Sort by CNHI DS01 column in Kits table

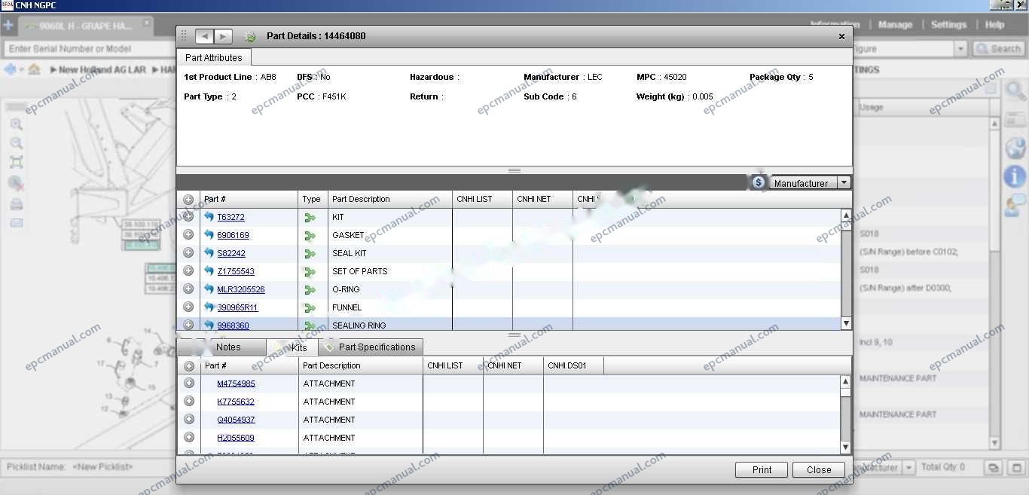coord(573,366)
